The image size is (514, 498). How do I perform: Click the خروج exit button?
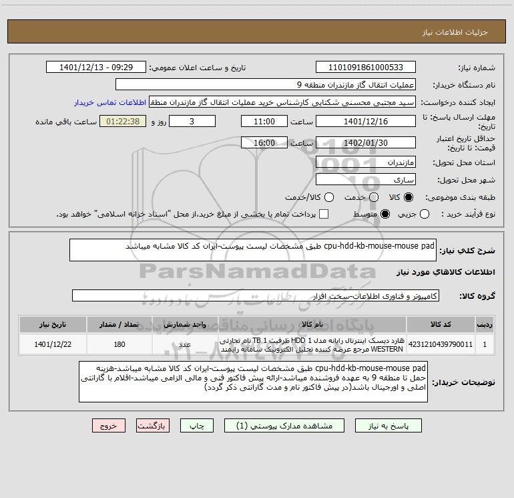(109, 426)
